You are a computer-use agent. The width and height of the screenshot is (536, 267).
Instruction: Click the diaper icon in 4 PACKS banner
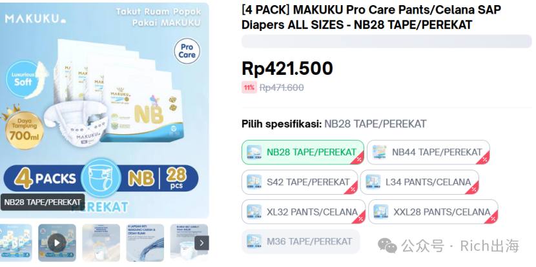(x=101, y=178)
